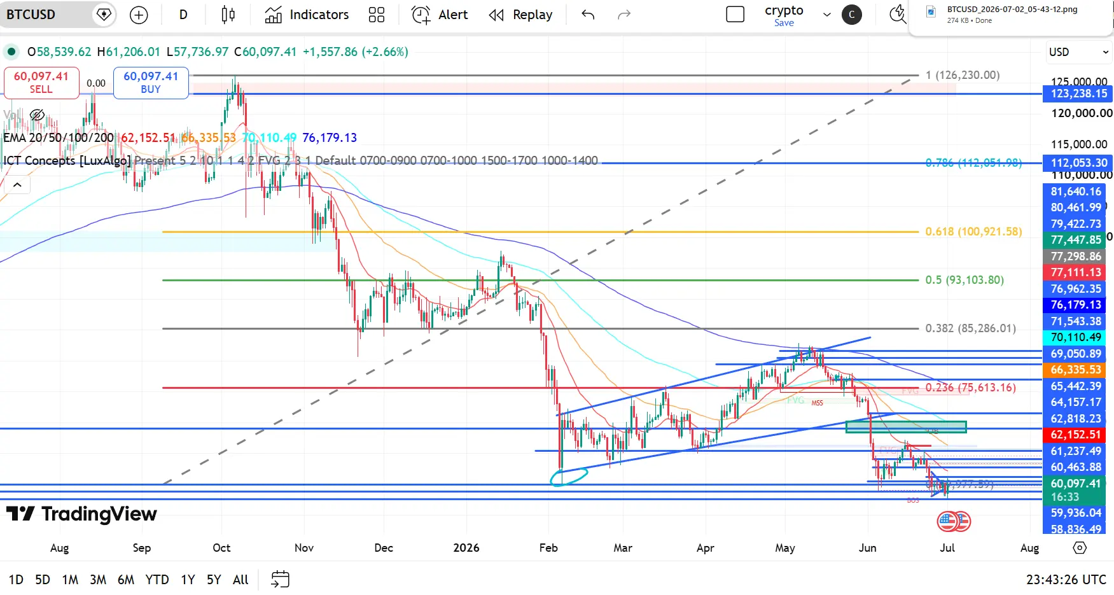Select the 1Y time range
Image resolution: width=1114 pixels, height=595 pixels.
188,580
